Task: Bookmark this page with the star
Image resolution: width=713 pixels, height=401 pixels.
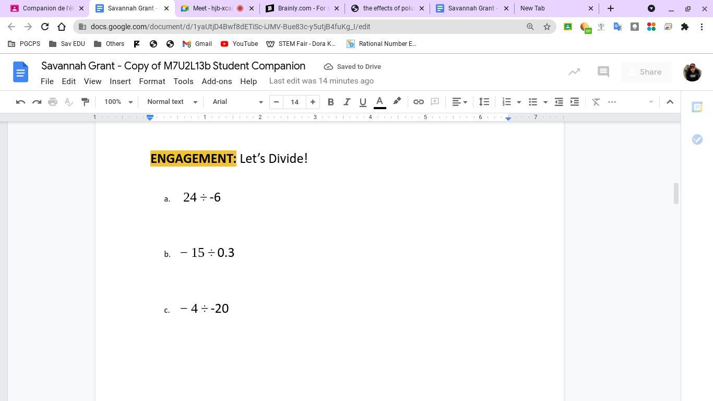Action: click(547, 27)
